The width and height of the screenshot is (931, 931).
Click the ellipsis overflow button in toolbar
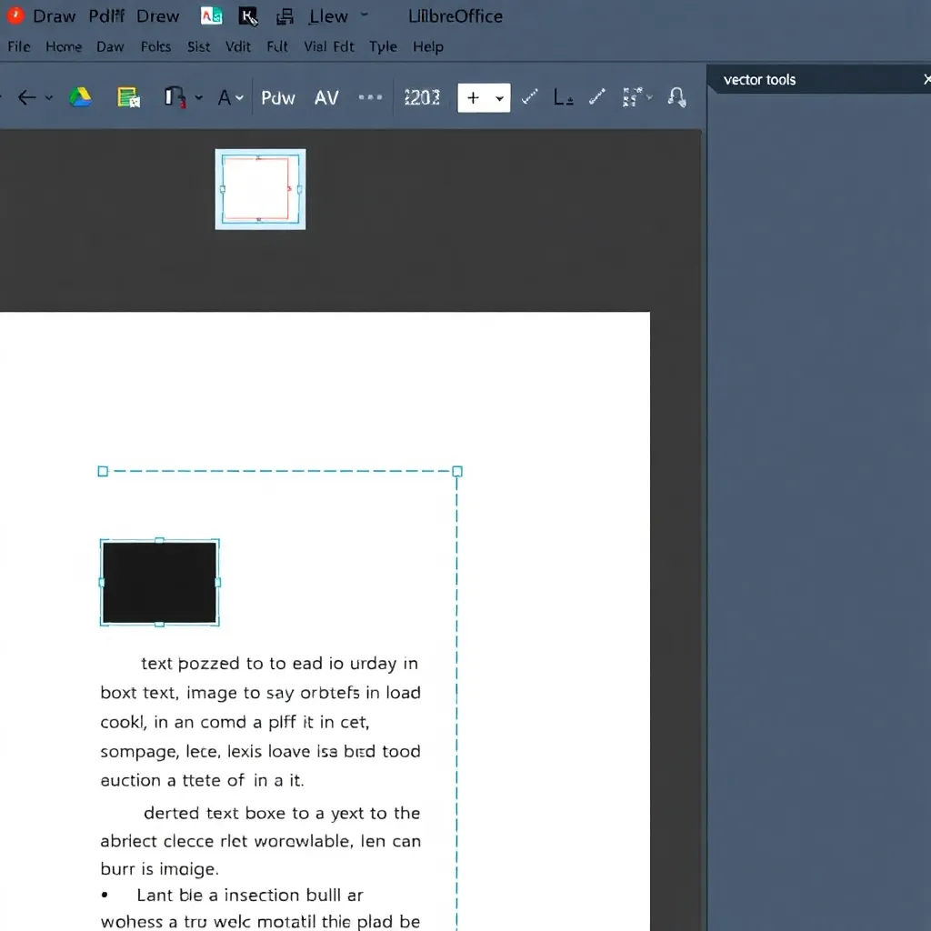[x=370, y=97]
